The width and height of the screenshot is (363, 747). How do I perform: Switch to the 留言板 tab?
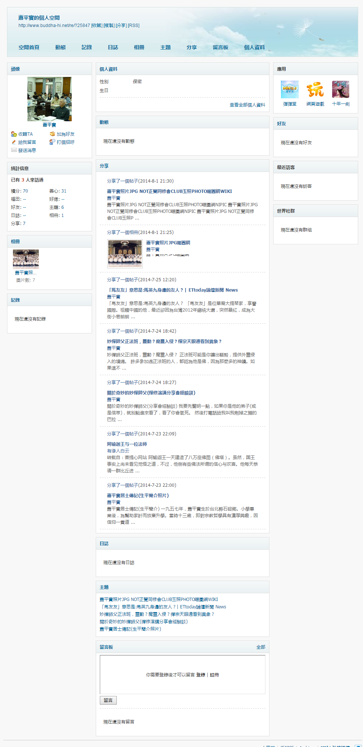tap(220, 47)
